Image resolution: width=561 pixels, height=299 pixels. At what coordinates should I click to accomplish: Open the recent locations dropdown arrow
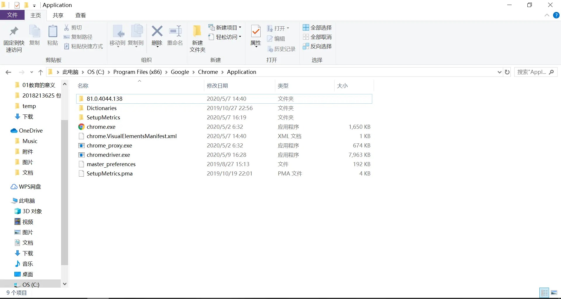coord(32,72)
